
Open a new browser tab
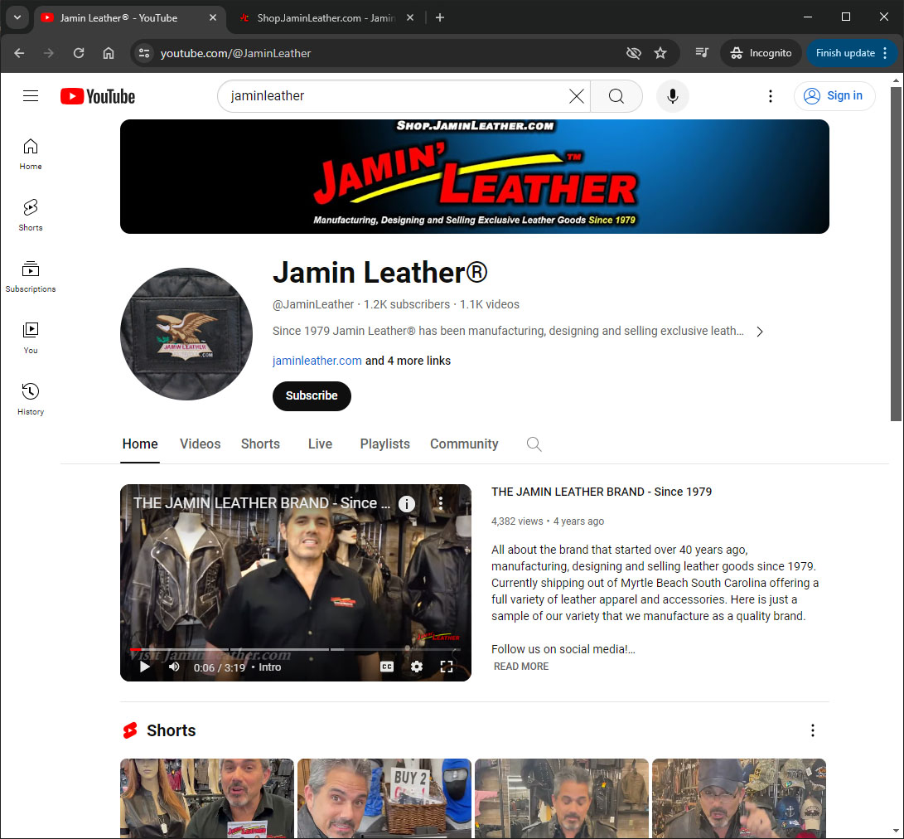[440, 18]
